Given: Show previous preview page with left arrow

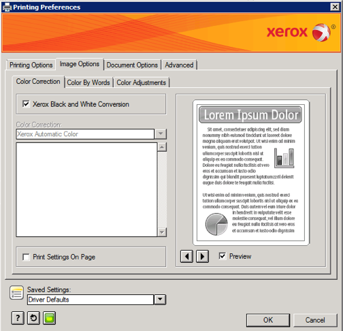Looking at the screenshot, I should click(186, 257).
